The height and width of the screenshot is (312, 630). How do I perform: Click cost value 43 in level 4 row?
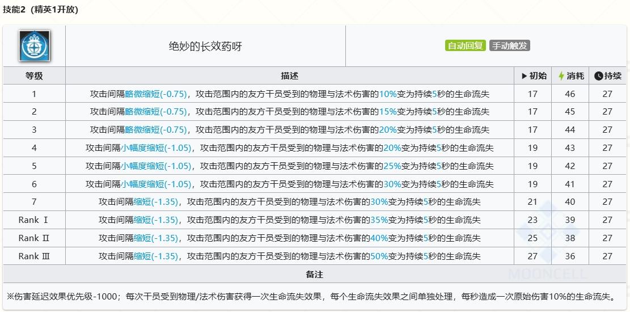pos(570,148)
